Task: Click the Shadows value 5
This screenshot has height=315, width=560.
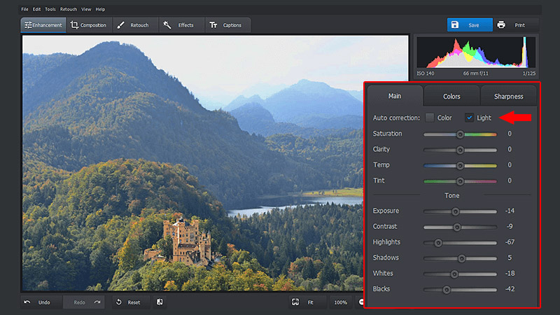Action: [510, 258]
